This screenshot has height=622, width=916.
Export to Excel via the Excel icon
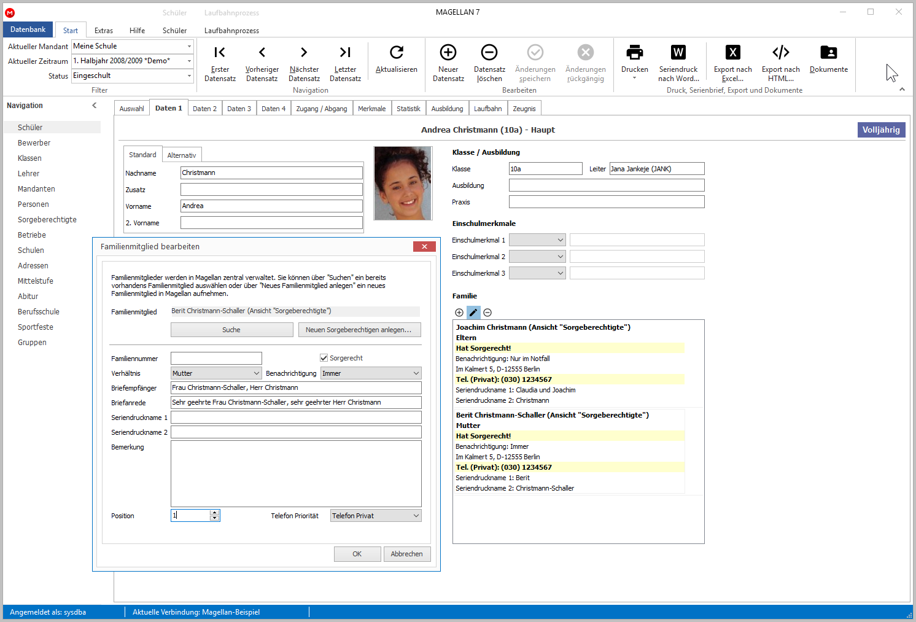(x=732, y=53)
